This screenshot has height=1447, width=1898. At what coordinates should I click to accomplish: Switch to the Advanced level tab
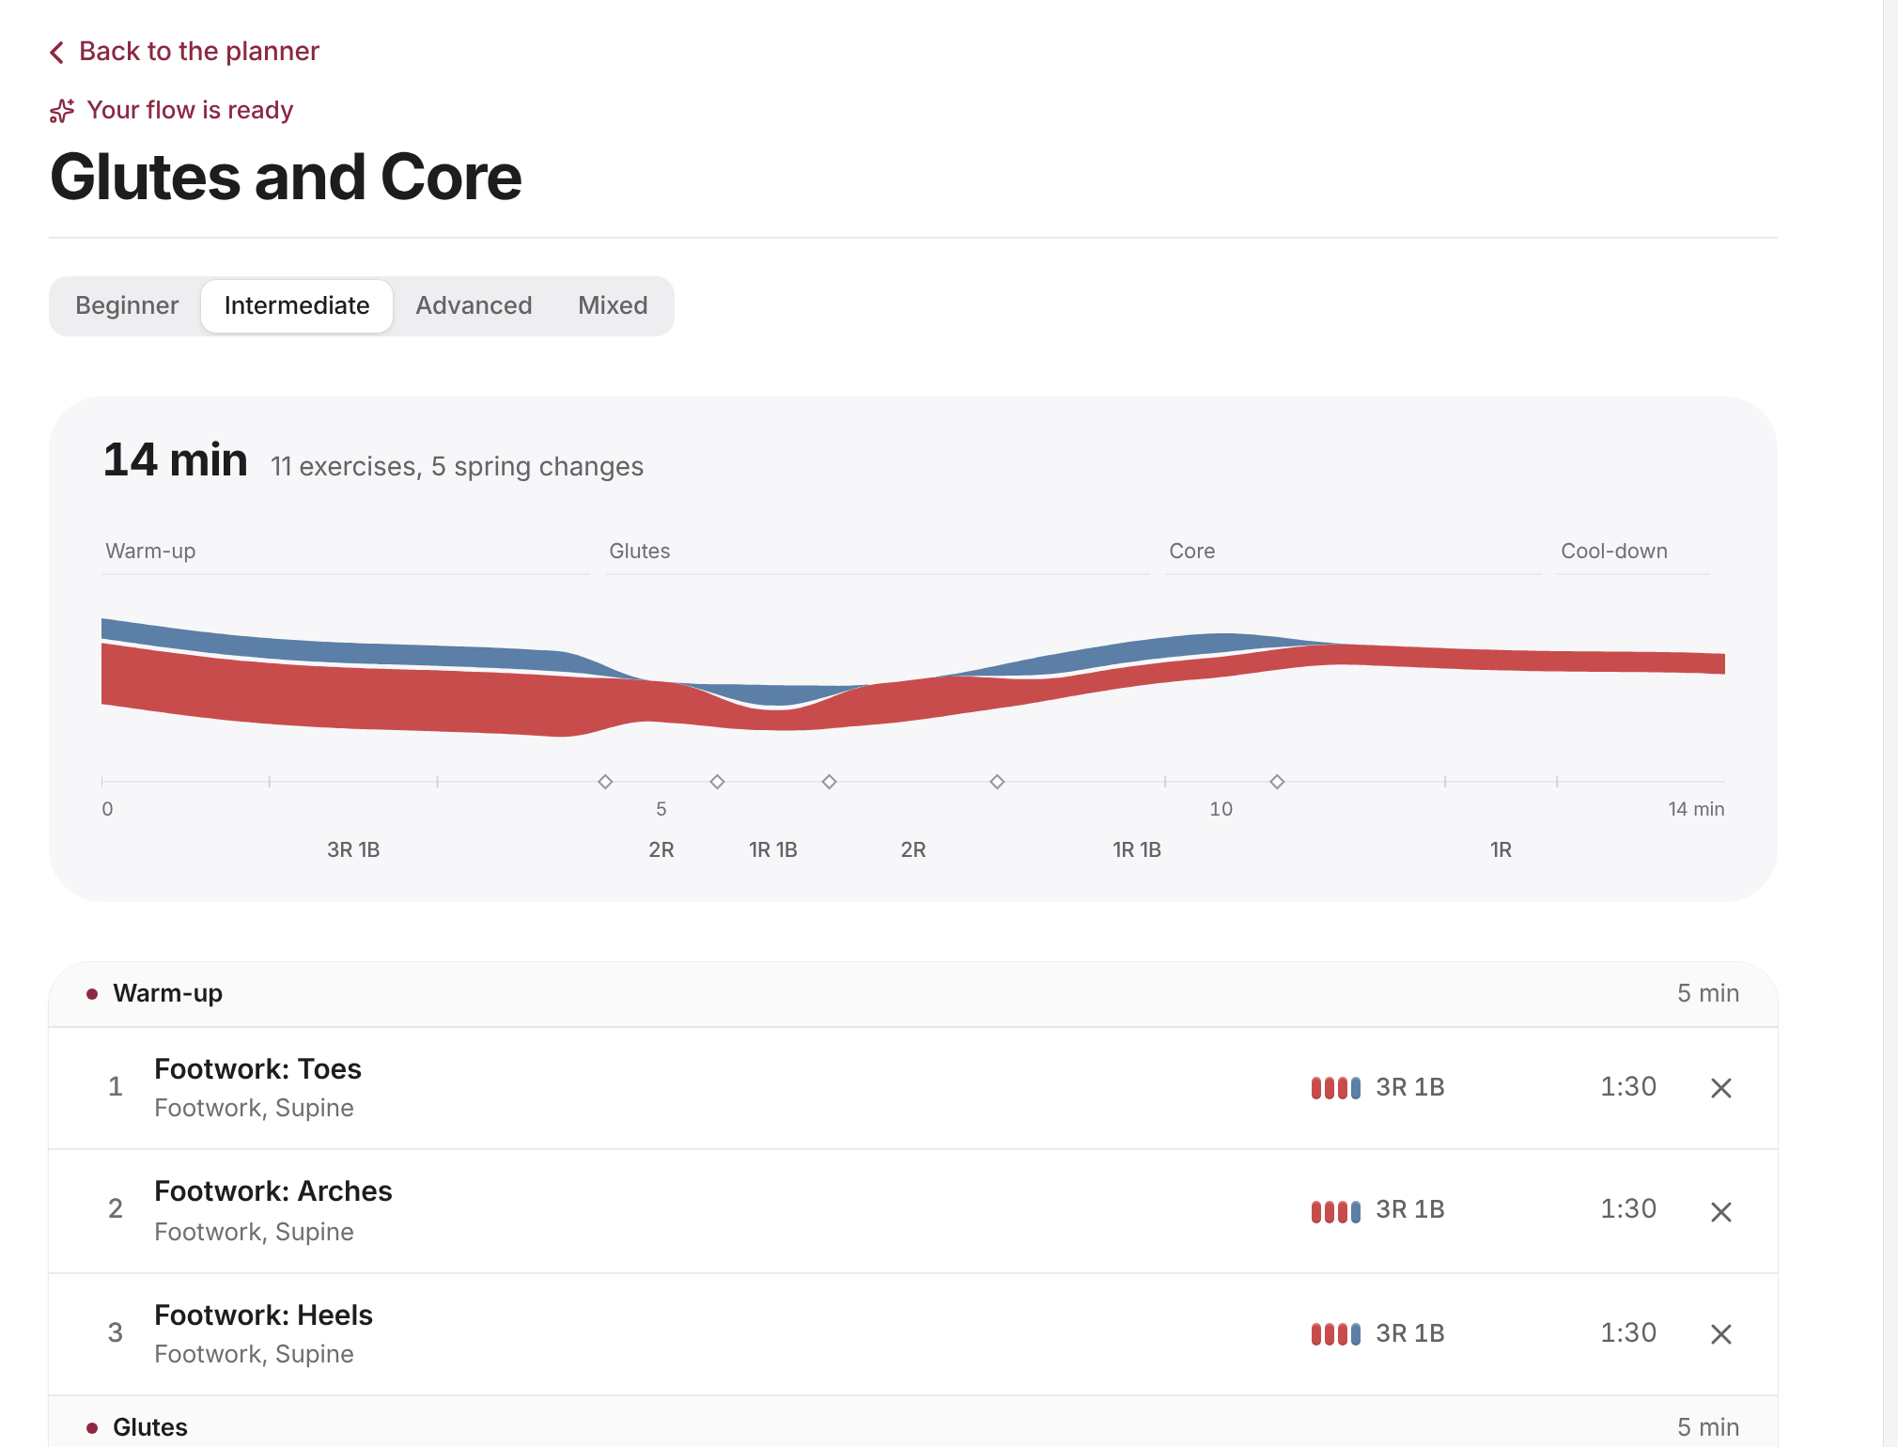coord(474,305)
